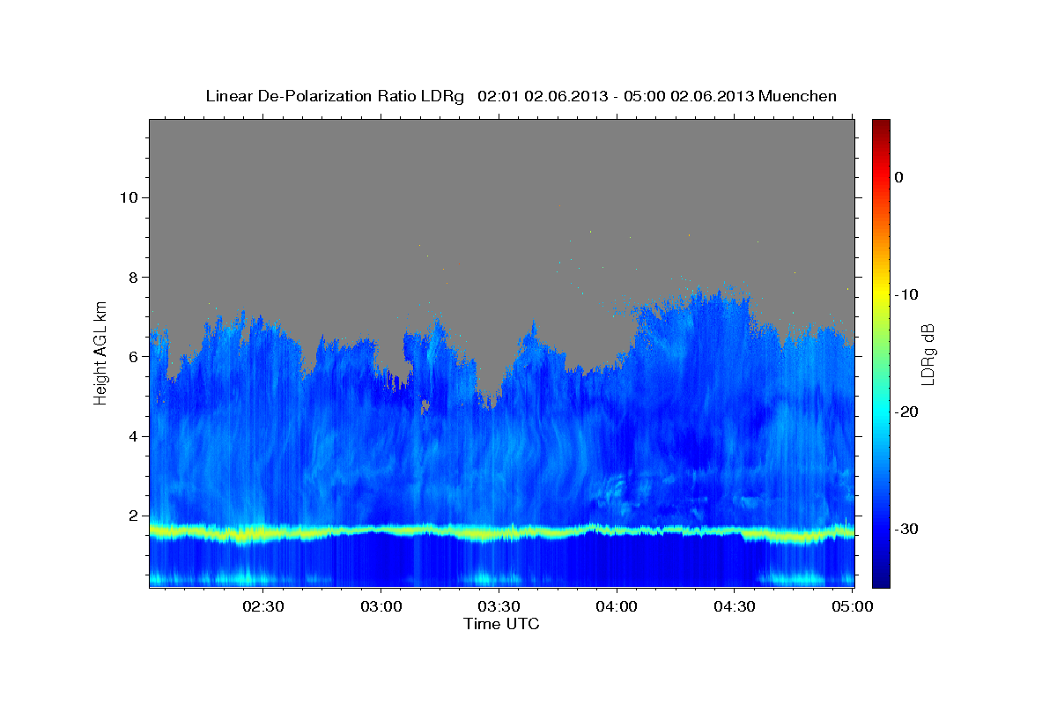Click the 03:00 time tick label
Image resolution: width=1057 pixels, height=705 pixels.
(381, 607)
